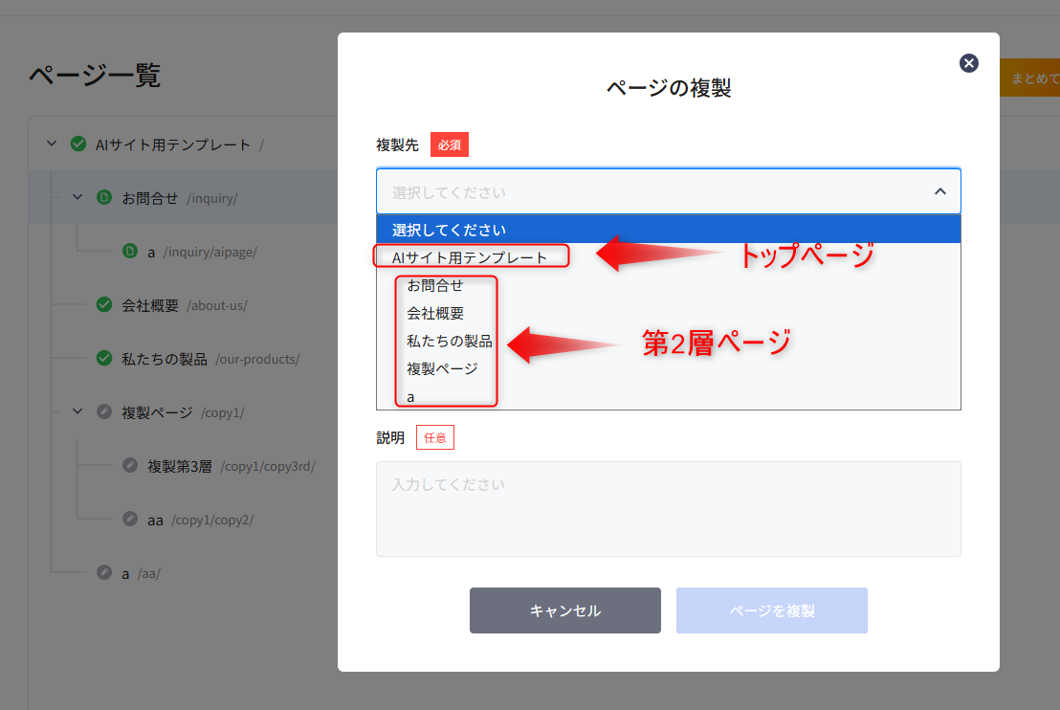1060x710 pixels.
Task: Click gray draft icon beside aa /copy1/copy2/
Action: [x=131, y=520]
